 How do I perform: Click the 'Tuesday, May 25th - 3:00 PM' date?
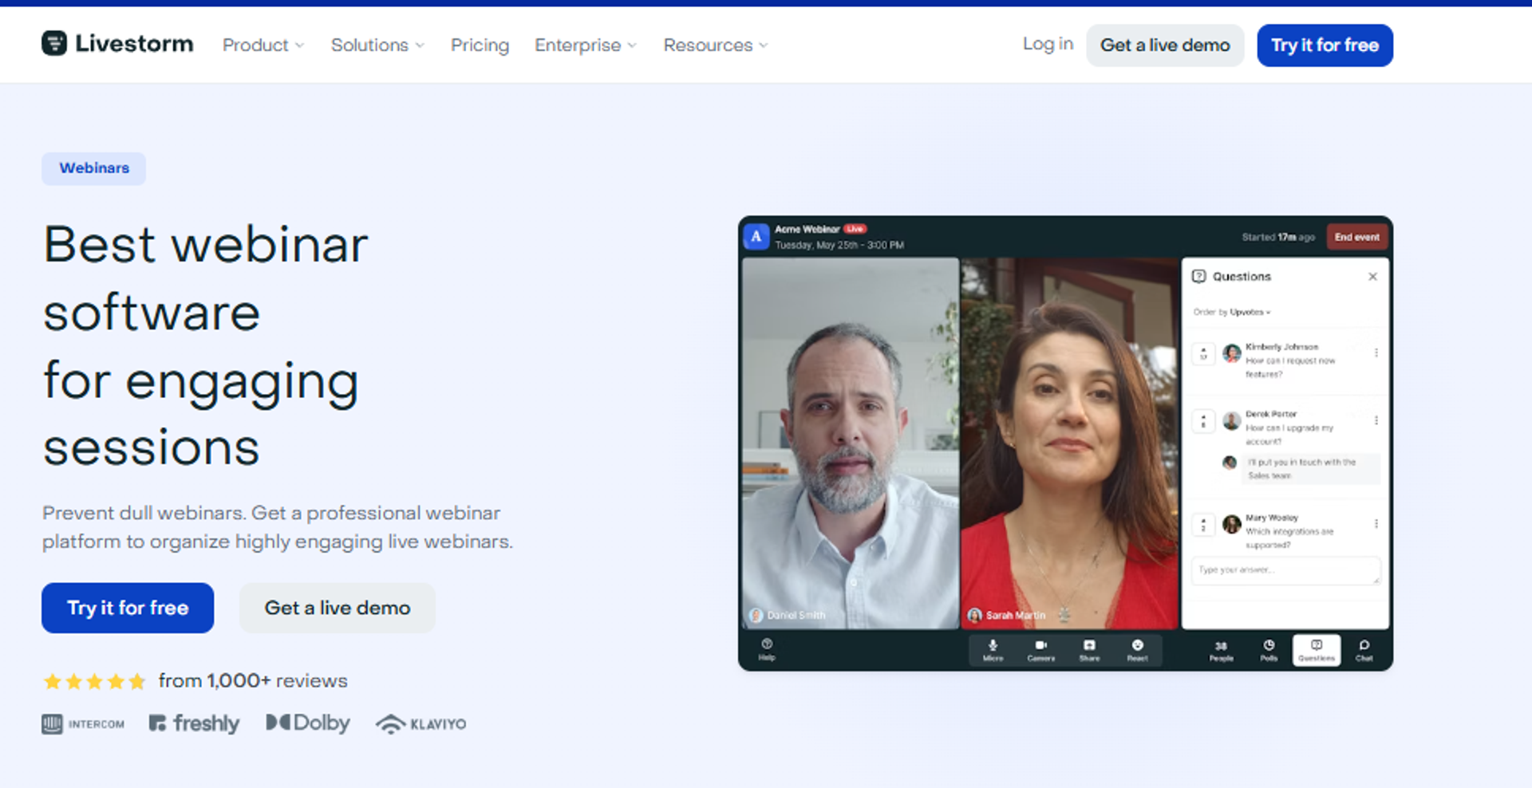839,245
